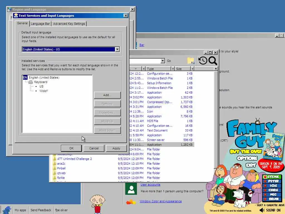Select the Compressed (zip... file row
The image size is (285, 214).
pos(161,102)
